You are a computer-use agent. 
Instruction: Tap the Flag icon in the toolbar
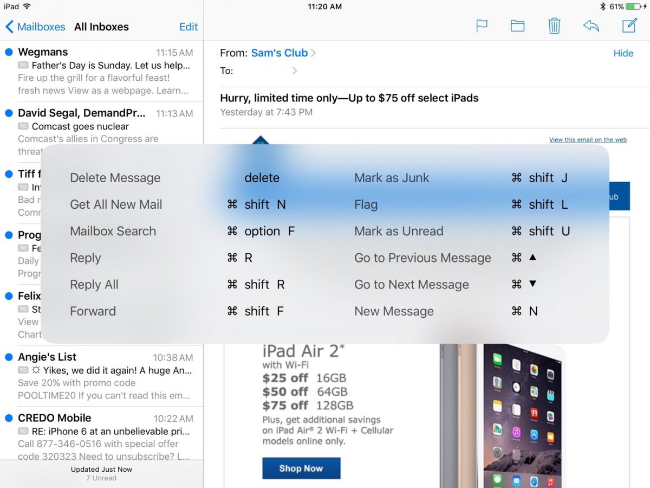482,26
